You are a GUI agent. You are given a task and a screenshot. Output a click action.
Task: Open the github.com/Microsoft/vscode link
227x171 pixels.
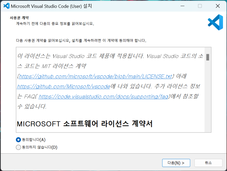click(x=64, y=86)
